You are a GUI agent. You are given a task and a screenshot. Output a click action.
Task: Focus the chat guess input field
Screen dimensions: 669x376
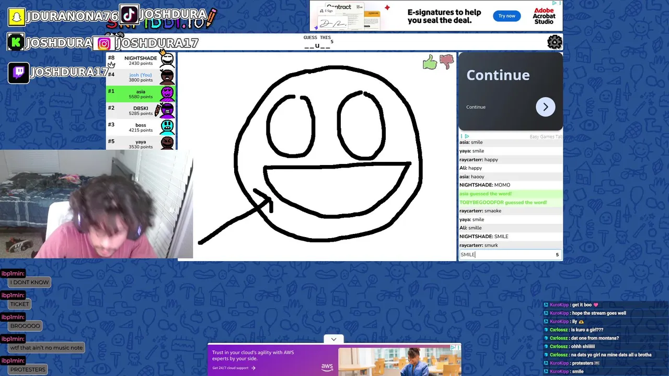[x=510, y=254]
